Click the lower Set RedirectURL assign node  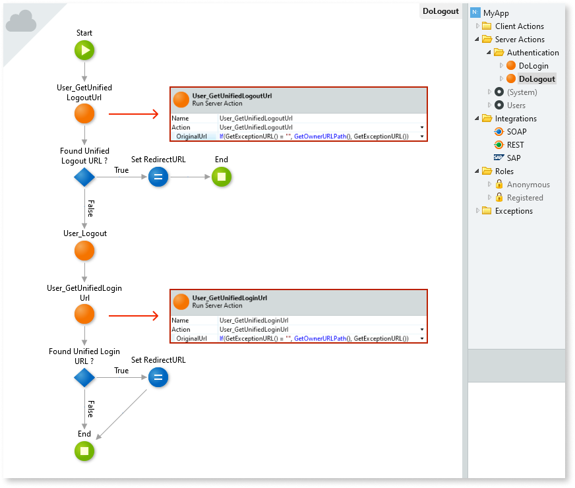[x=158, y=377]
